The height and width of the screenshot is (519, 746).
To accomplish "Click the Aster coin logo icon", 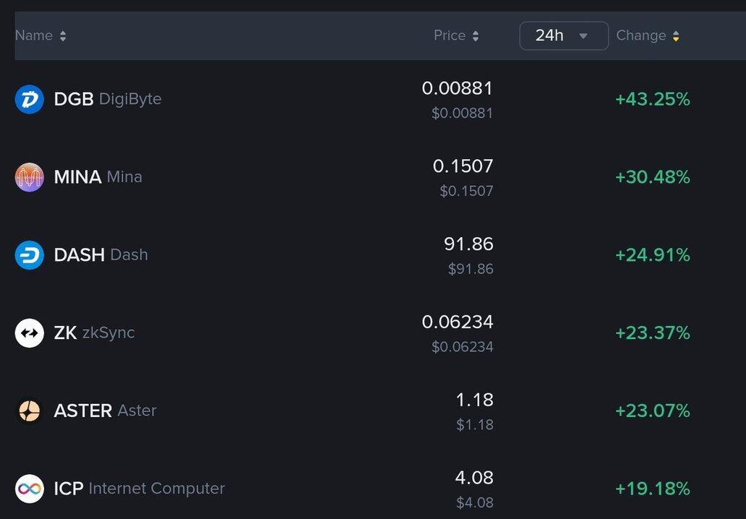I will coord(30,411).
